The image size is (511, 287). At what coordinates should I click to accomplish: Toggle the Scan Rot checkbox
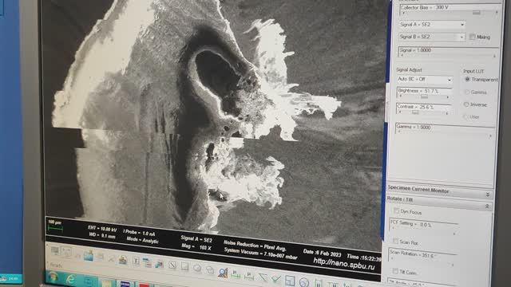click(396, 241)
